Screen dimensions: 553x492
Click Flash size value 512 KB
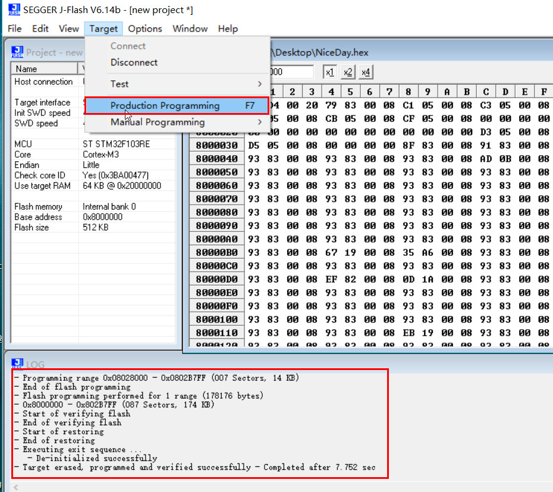(x=96, y=227)
